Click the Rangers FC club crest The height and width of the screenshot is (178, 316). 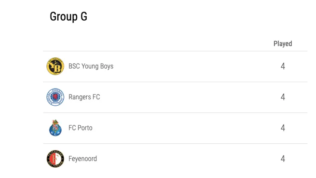coord(55,97)
